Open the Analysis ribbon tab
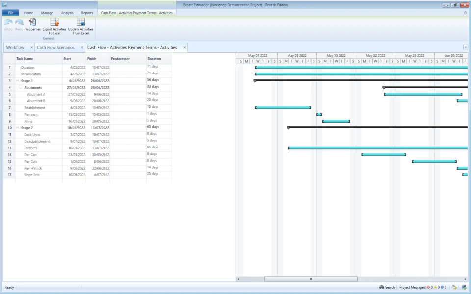The height and width of the screenshot is (294, 471). (x=67, y=13)
